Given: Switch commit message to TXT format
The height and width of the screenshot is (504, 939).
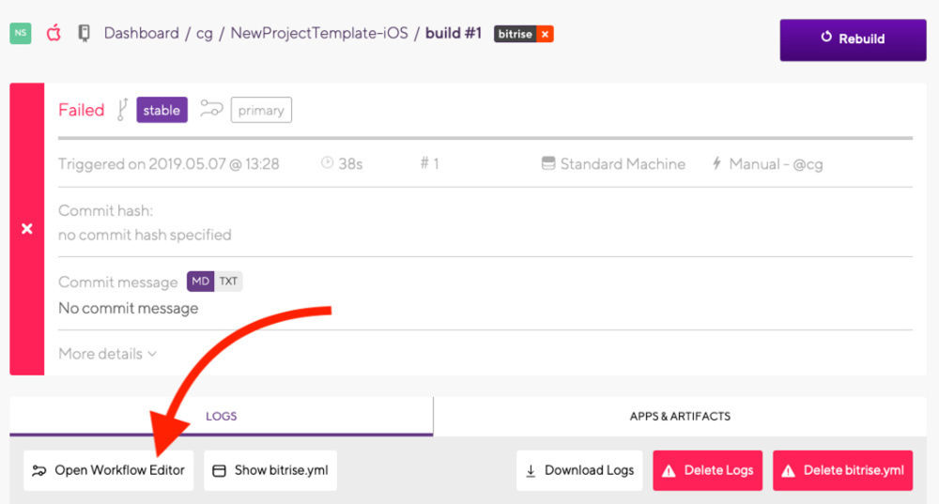Looking at the screenshot, I should coord(228,282).
